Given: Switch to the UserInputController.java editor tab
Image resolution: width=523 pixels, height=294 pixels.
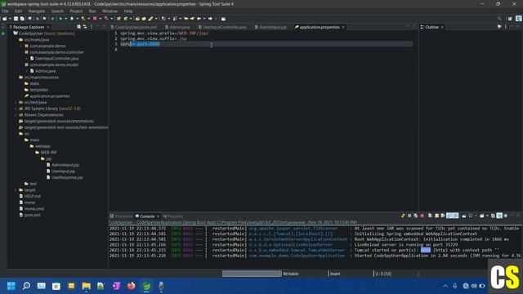Looking at the screenshot, I should point(222,27).
